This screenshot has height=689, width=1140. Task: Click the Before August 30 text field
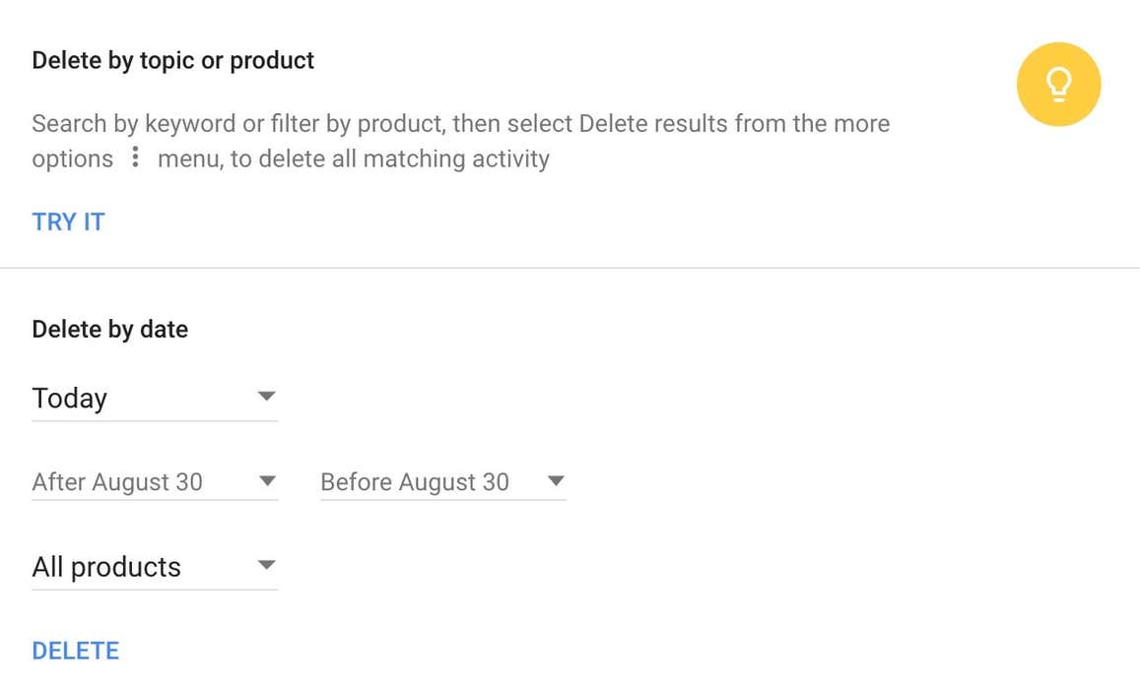point(414,482)
